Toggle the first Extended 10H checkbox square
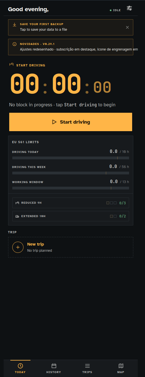Viewport: 145px width, 377px height. [x=111, y=216]
